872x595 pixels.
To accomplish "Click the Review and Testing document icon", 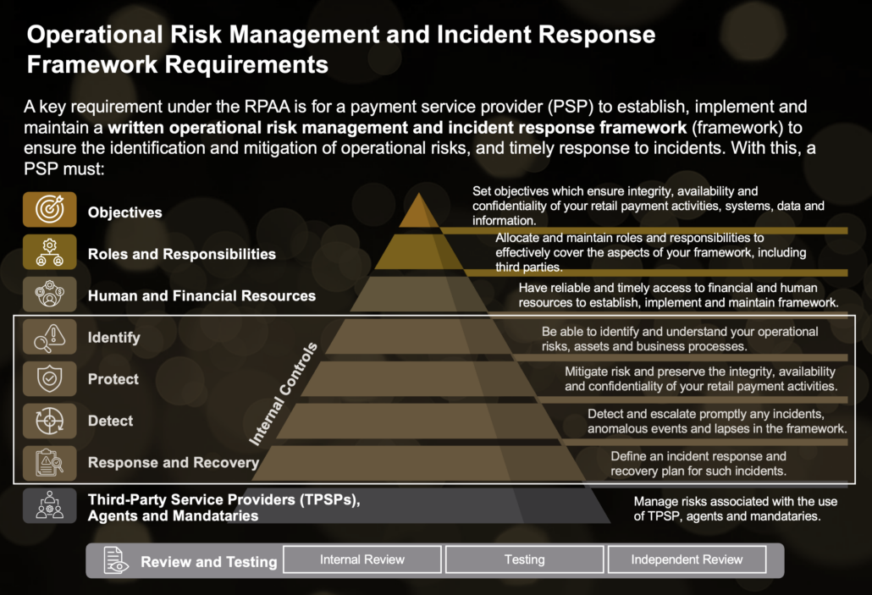I will pos(116,560).
